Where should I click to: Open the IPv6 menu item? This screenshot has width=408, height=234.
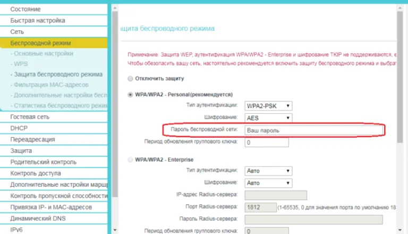(54, 229)
